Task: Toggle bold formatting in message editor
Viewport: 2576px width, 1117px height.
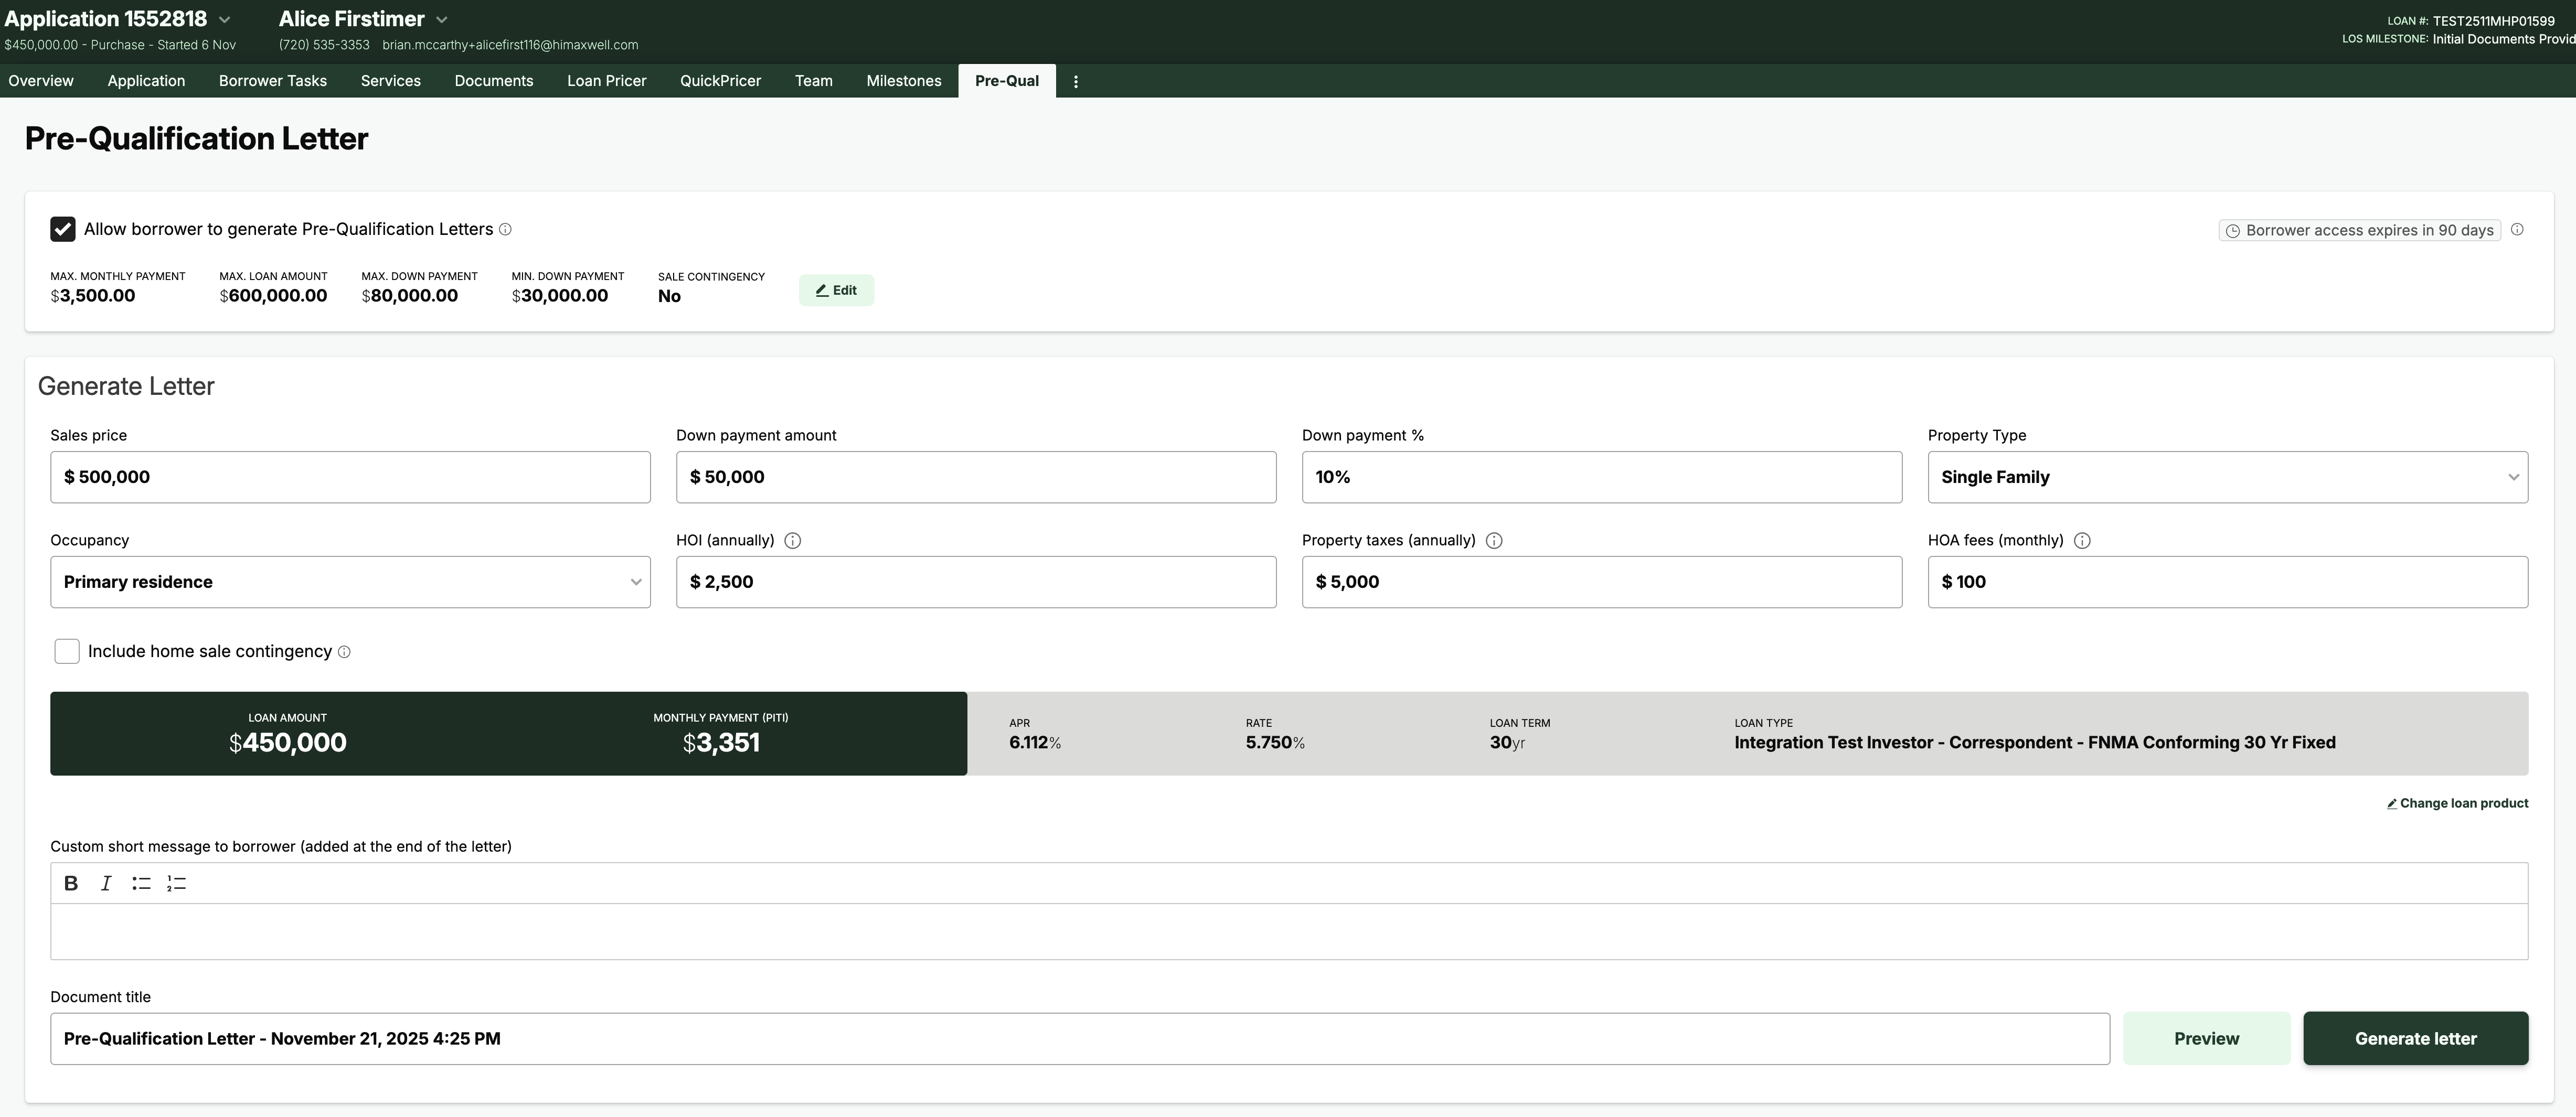Action: tap(71, 883)
